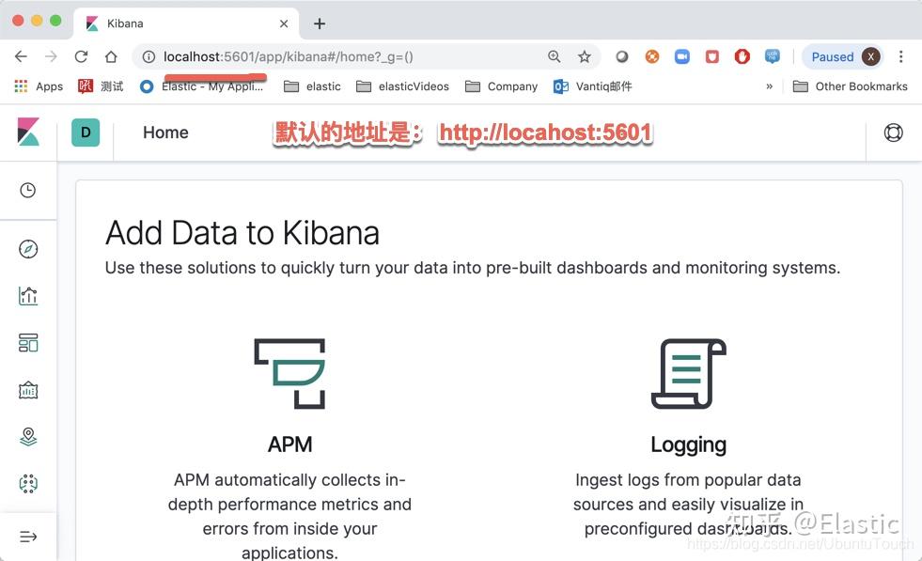Open Recently Viewed clock icon in sidebar
The width and height of the screenshot is (922, 561).
[x=28, y=190]
